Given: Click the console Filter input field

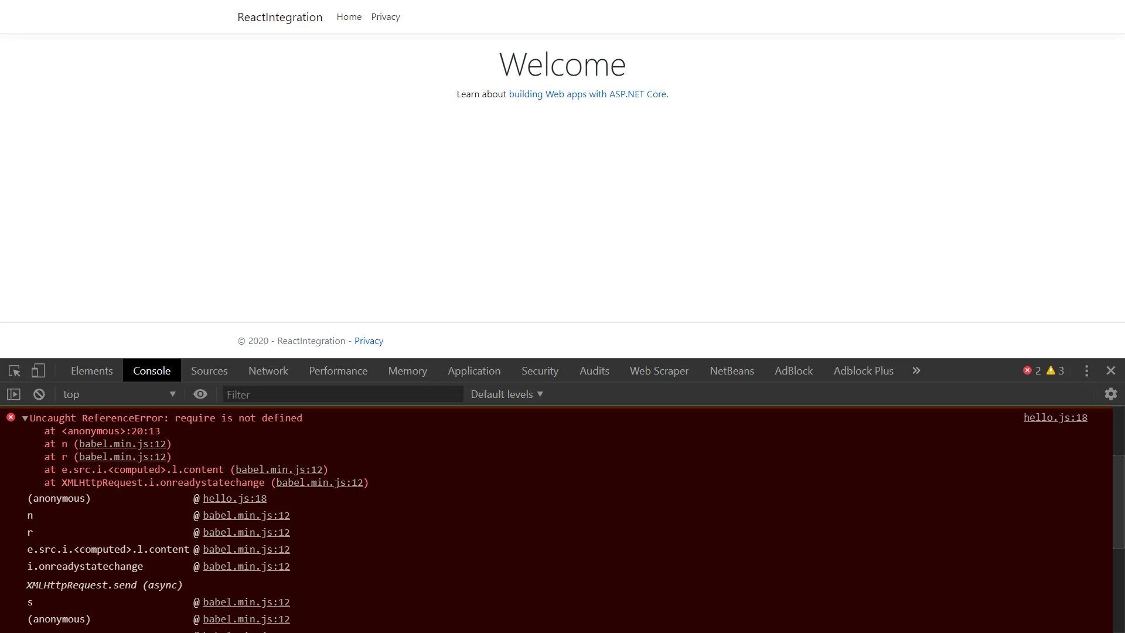Looking at the screenshot, I should 343,394.
